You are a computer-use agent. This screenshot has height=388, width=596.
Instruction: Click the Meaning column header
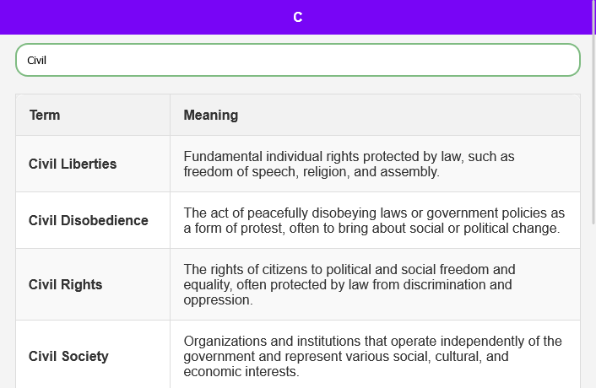tap(211, 115)
